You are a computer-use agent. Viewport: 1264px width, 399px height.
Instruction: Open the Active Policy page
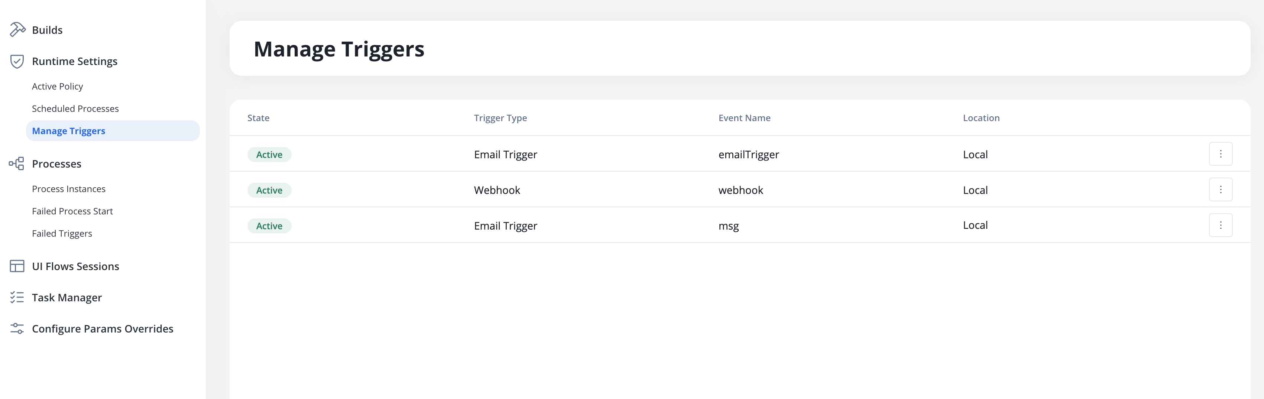click(x=58, y=87)
